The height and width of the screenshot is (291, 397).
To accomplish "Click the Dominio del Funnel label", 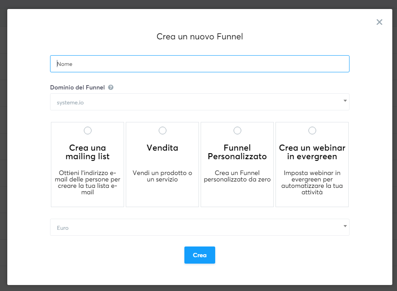I will click(78, 87).
